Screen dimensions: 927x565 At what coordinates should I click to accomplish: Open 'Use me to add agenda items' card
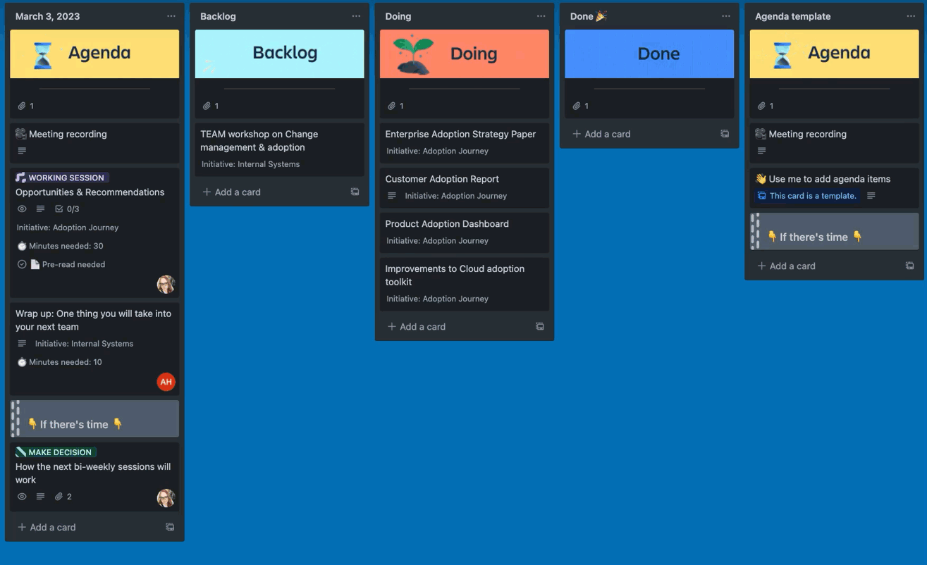pos(834,187)
